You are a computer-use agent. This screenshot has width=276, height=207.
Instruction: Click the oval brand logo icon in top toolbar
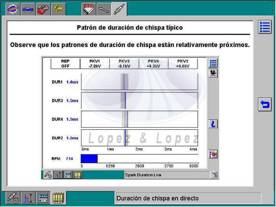pos(13,9)
